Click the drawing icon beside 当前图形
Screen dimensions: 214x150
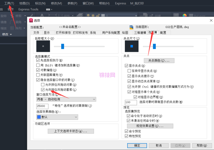tap(131, 27)
